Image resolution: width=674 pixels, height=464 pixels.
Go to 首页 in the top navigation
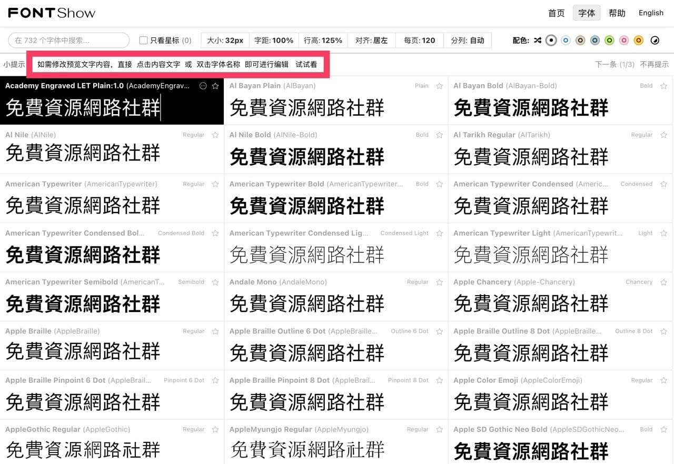click(557, 13)
